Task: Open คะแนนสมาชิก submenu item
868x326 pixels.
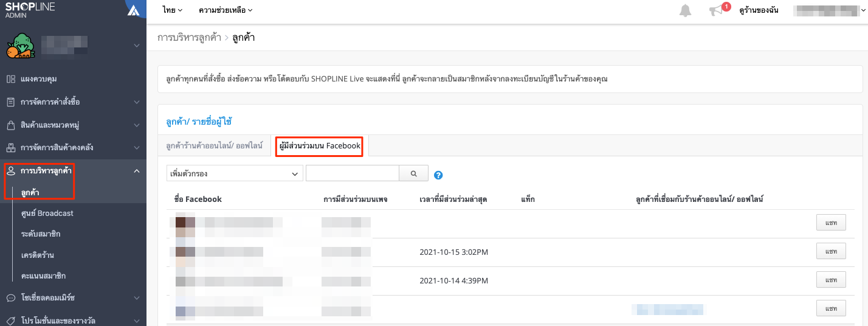Action: pyautogui.click(x=43, y=276)
